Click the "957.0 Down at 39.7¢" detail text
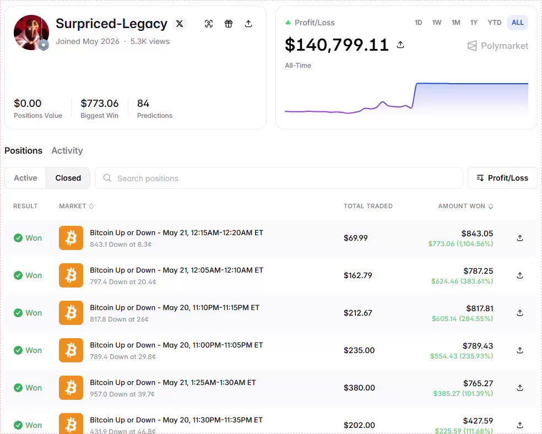Screen dimensions: 542x434 click(122, 394)
